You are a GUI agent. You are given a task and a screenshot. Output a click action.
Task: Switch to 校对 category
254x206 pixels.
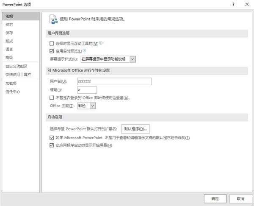pyautogui.click(x=21, y=25)
